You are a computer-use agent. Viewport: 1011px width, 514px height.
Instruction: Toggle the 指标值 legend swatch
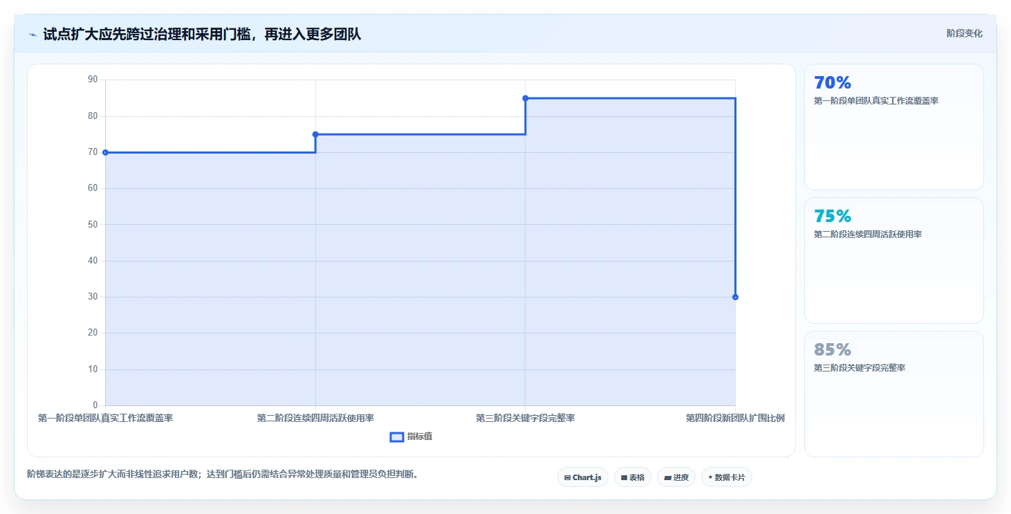pyautogui.click(x=397, y=437)
